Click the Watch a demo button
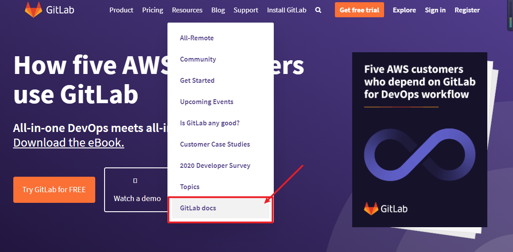 coord(136,190)
